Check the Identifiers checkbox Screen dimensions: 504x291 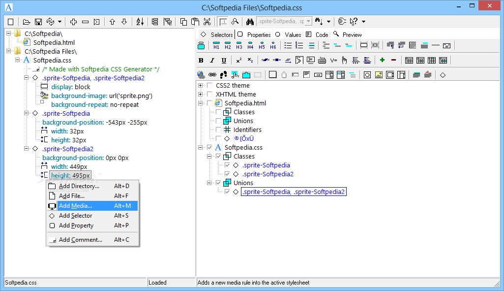[218, 129]
